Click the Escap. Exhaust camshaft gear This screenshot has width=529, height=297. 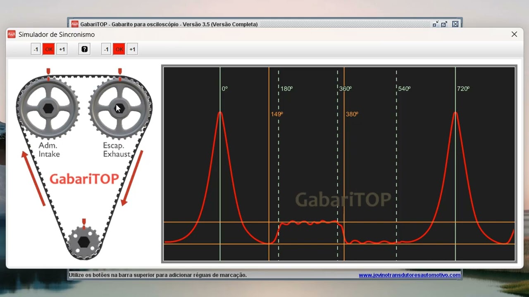pos(120,108)
